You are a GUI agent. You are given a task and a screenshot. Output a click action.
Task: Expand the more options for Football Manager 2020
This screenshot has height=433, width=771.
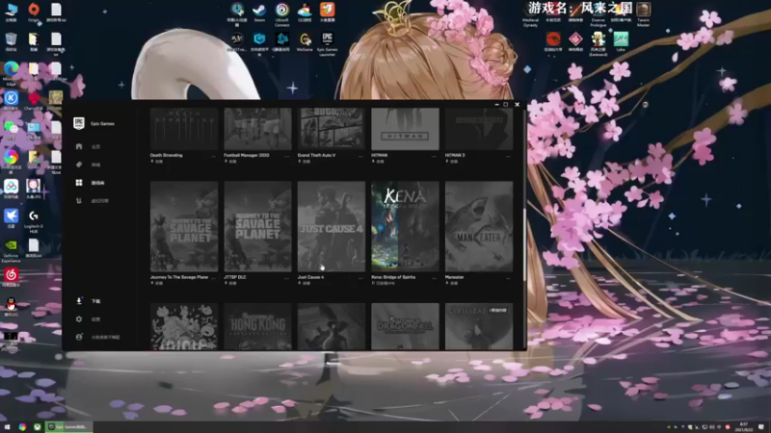tap(287, 156)
